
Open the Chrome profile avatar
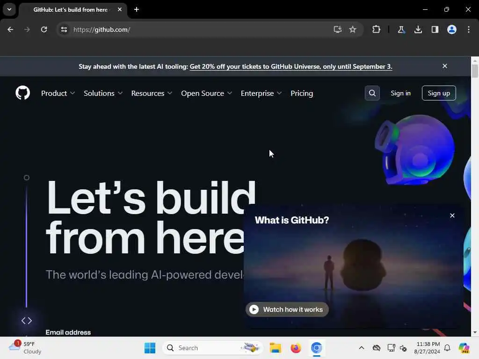click(x=451, y=29)
